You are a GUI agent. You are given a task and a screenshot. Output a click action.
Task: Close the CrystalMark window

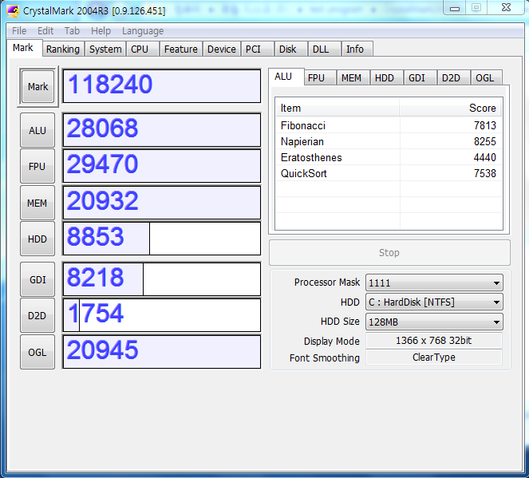pos(506,8)
